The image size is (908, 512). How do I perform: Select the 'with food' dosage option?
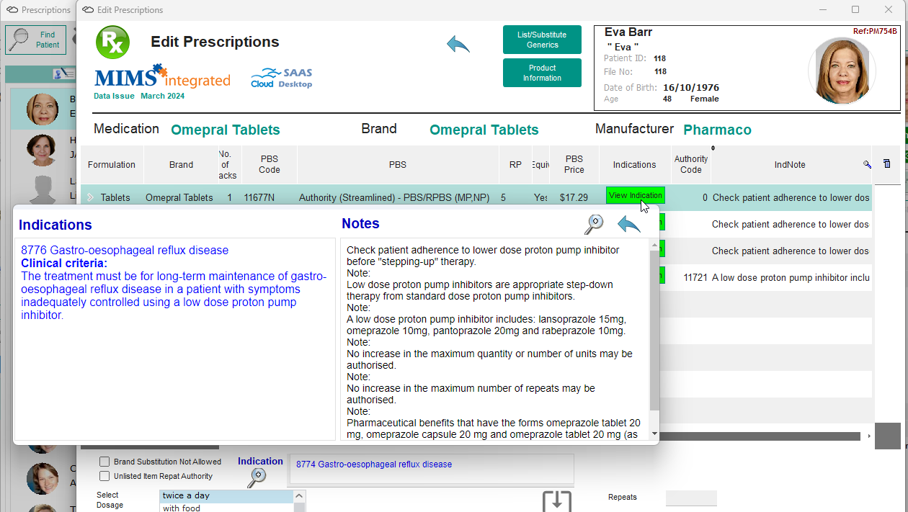(x=226, y=508)
